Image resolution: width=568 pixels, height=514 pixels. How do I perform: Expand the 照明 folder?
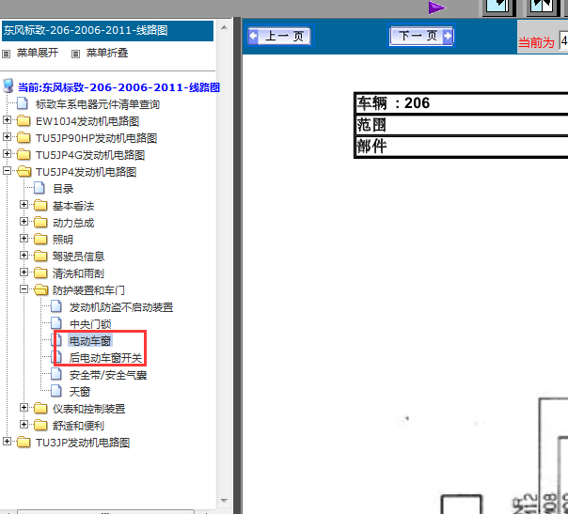click(24, 238)
